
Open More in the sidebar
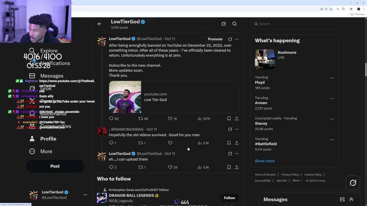(41, 151)
